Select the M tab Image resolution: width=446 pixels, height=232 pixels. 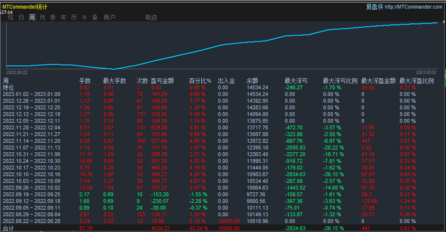click(x=85, y=17)
